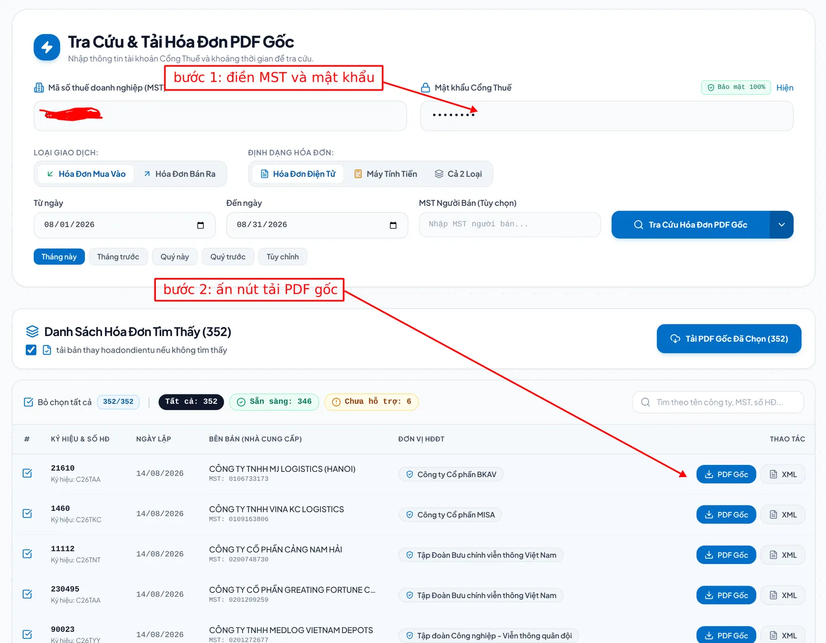Click the Bảo mật 100% security badge
Viewport: 826px width, 643px height.
pos(736,87)
